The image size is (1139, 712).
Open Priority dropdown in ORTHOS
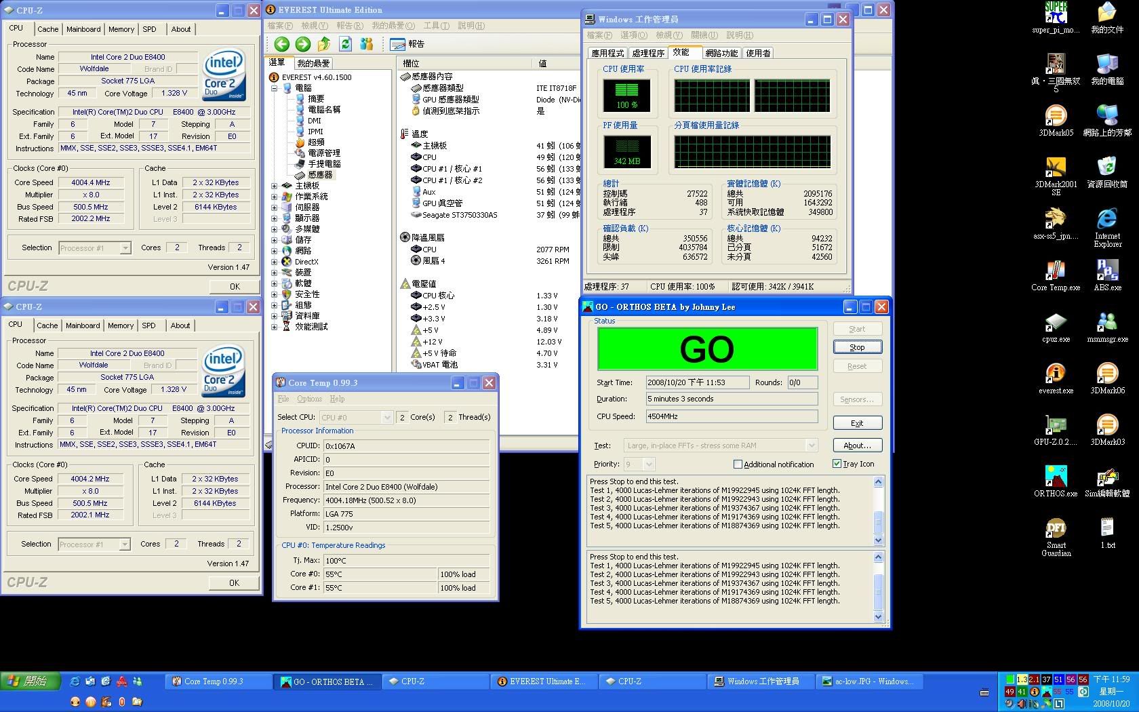(649, 464)
